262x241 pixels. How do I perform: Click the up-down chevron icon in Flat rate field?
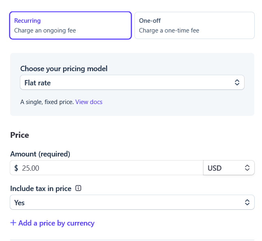coord(237,83)
